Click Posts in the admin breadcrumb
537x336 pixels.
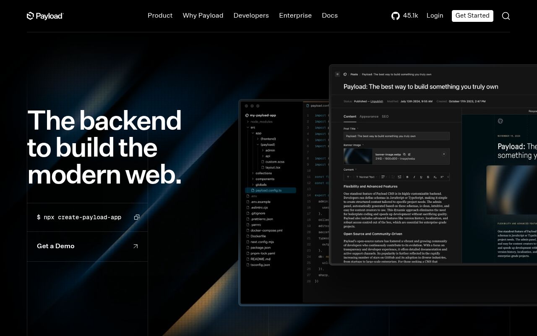(x=354, y=74)
